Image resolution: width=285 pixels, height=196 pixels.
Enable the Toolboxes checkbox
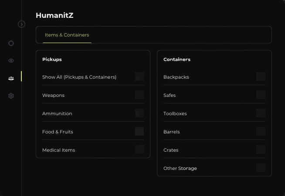[261, 113]
